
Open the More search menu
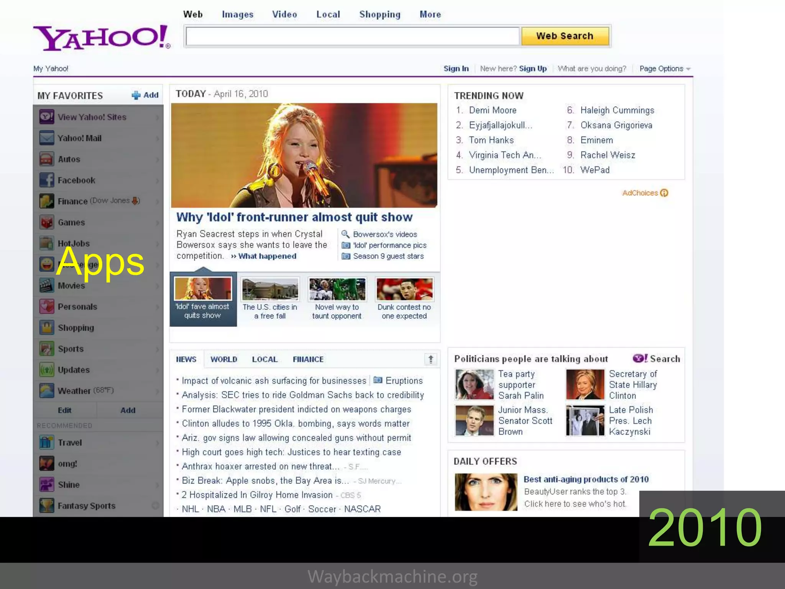tap(430, 15)
